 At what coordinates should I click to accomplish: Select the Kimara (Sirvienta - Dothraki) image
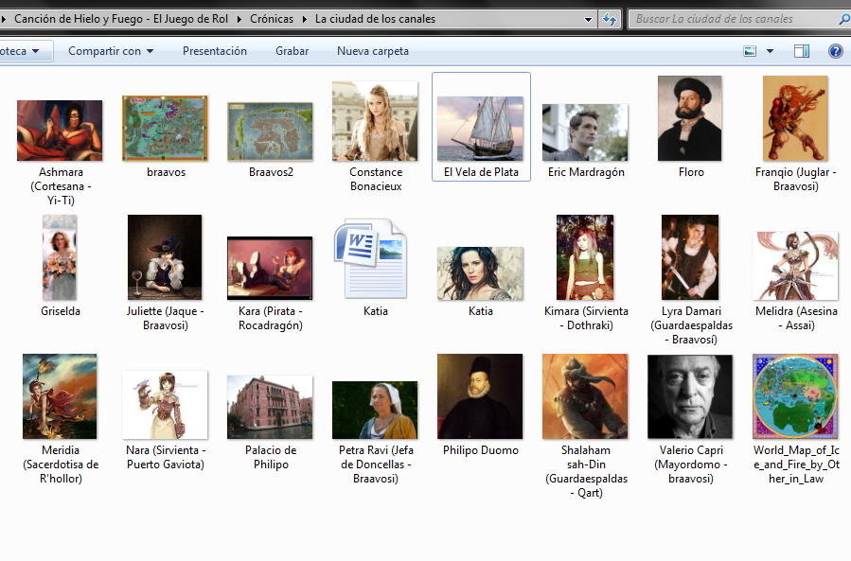click(585, 257)
